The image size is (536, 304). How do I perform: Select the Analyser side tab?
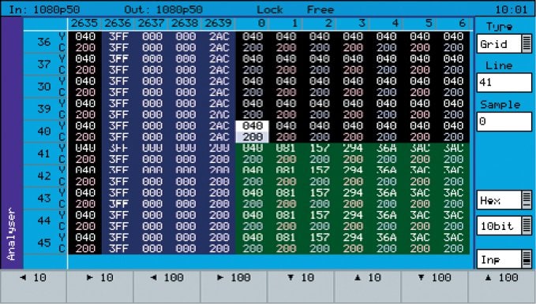click(x=12, y=143)
